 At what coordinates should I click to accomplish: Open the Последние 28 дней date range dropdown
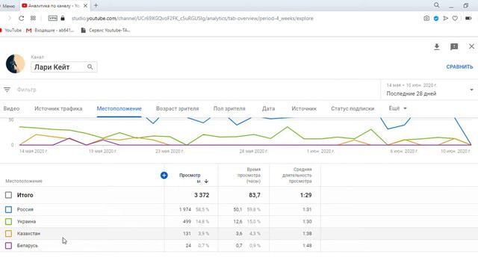[x=429, y=90]
